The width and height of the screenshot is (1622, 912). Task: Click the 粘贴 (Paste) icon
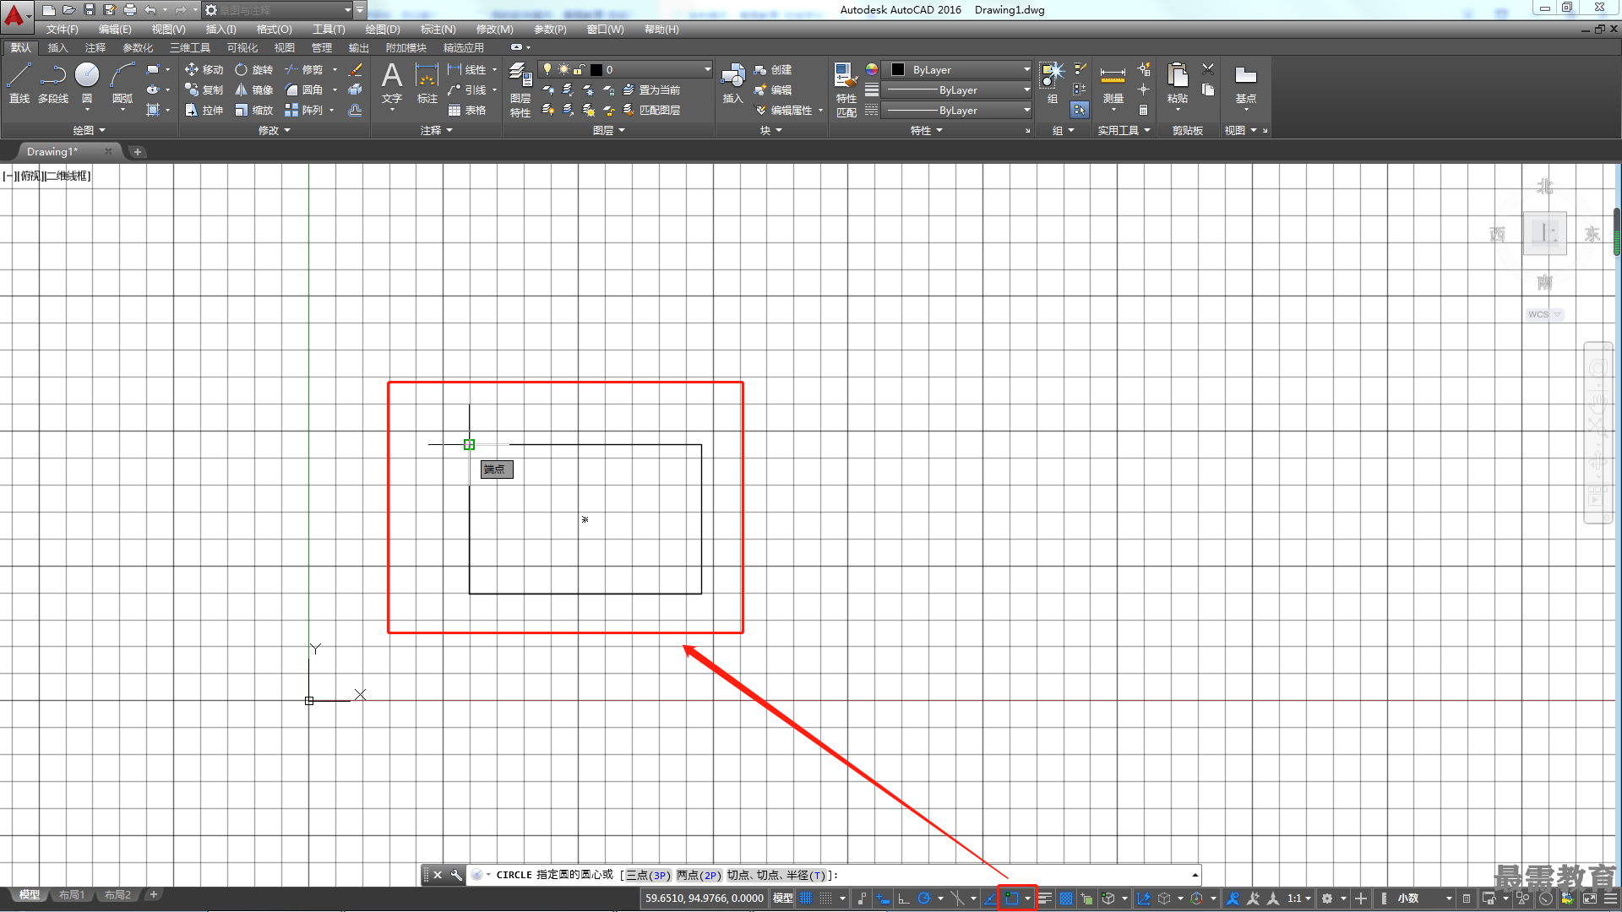click(1178, 84)
